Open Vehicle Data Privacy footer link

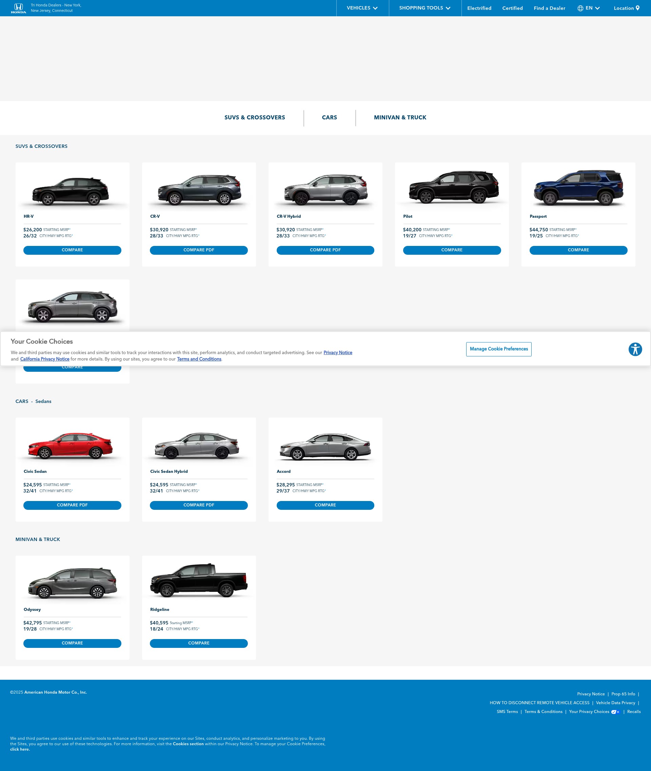[x=615, y=703]
